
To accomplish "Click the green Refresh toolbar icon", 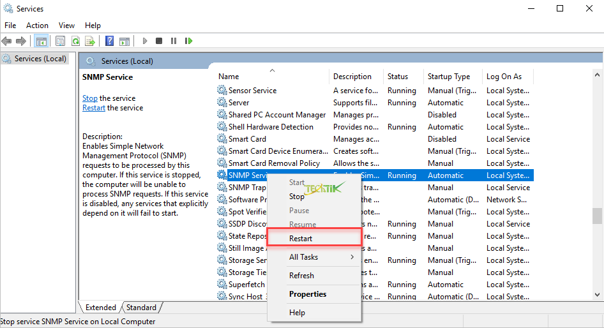I will coord(75,41).
